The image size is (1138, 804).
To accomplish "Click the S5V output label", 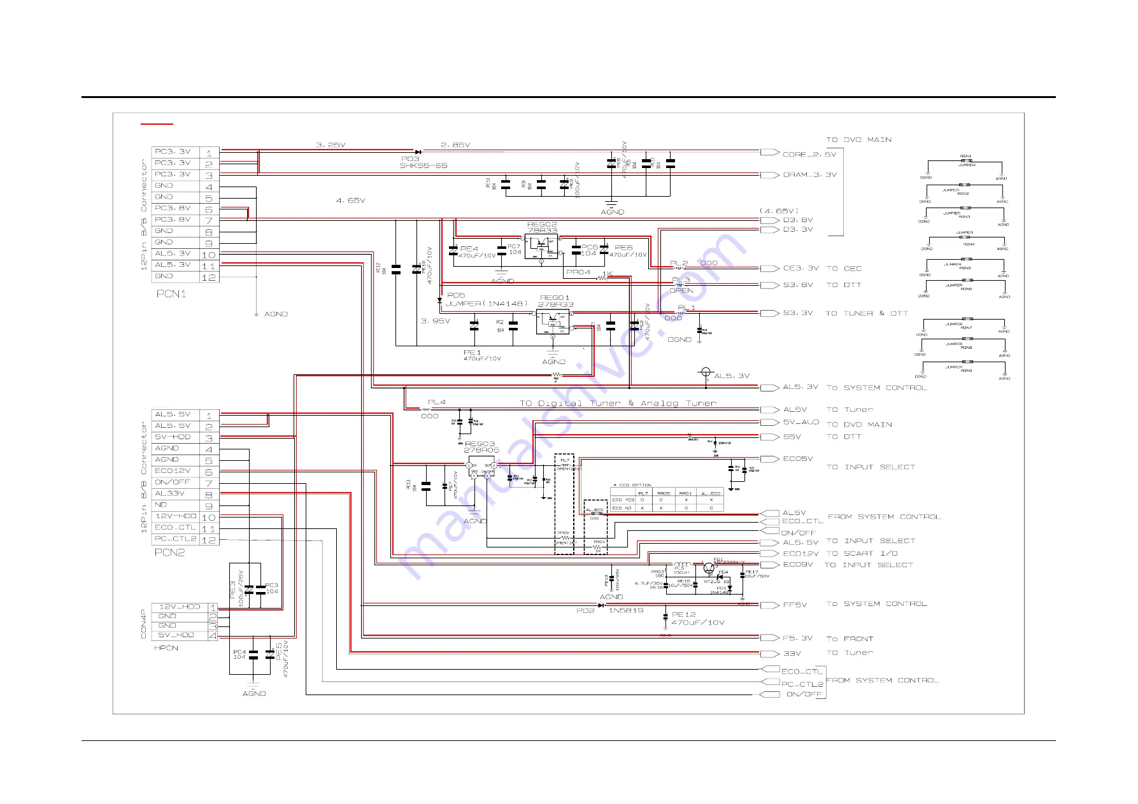I will point(792,437).
